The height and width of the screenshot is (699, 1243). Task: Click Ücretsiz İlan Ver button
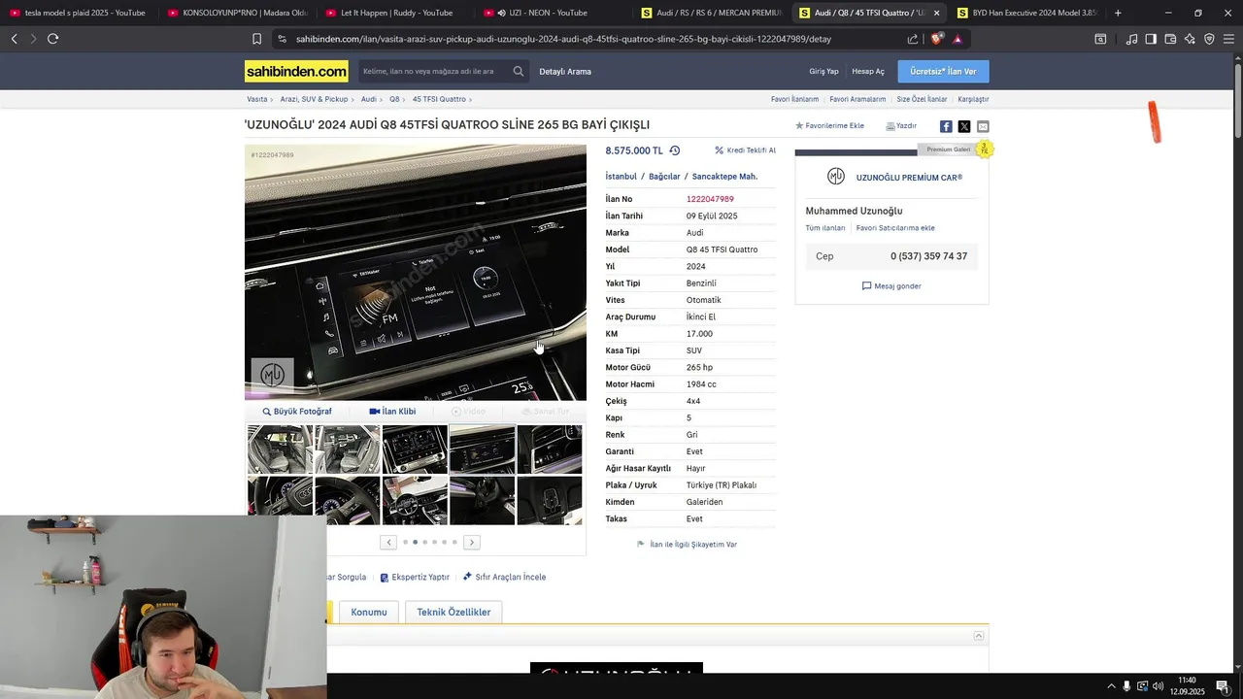pyautogui.click(x=943, y=71)
